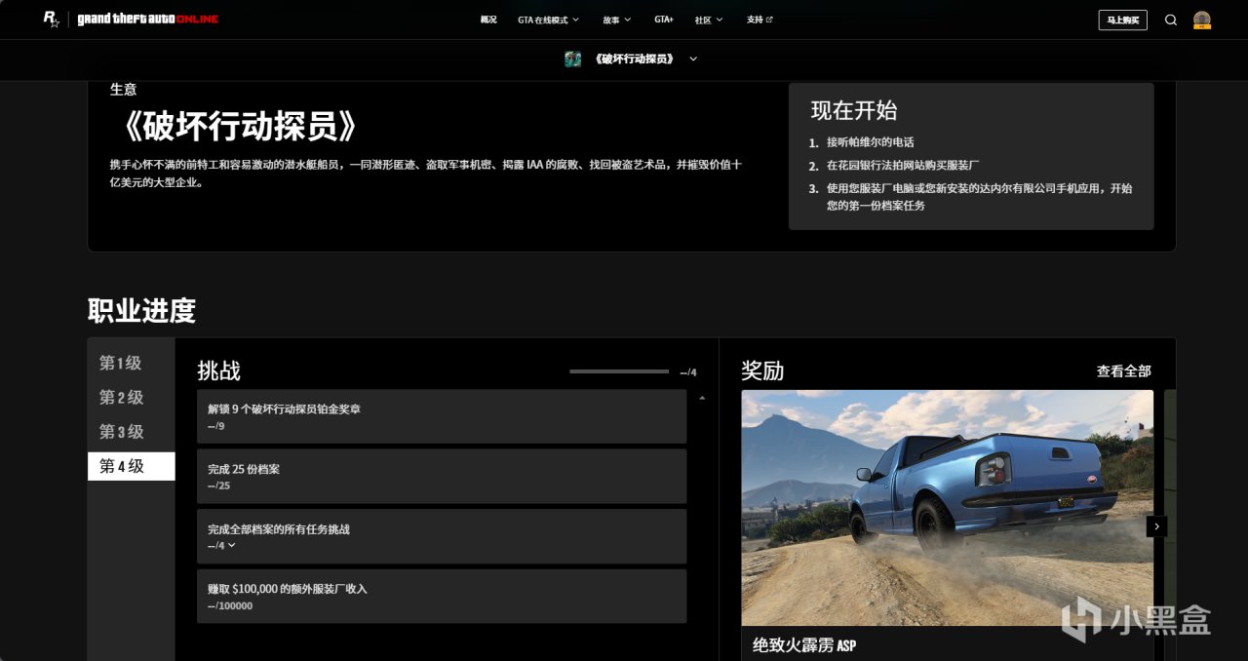Image resolution: width=1248 pixels, height=661 pixels.
Task: Click the blue pickup truck reward image
Action: point(947,508)
